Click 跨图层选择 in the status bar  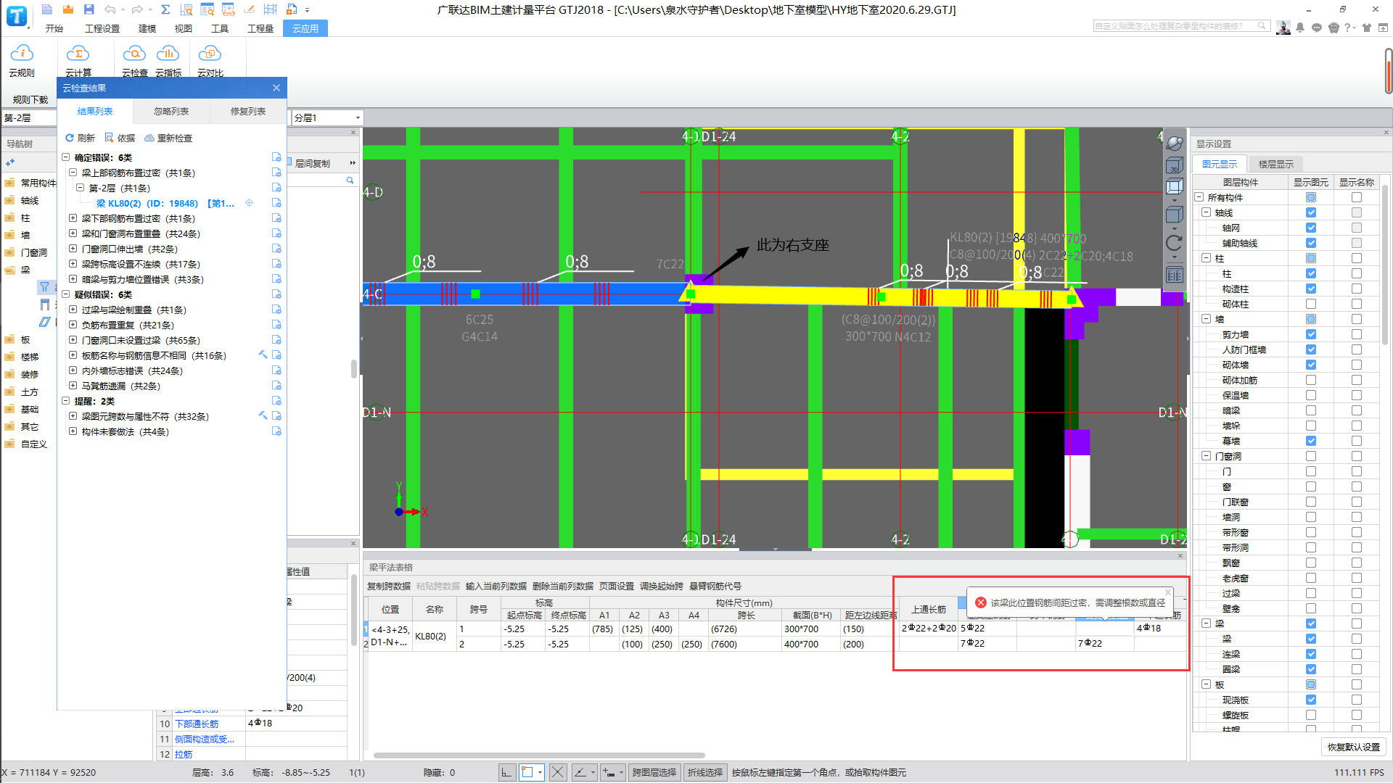tap(654, 772)
